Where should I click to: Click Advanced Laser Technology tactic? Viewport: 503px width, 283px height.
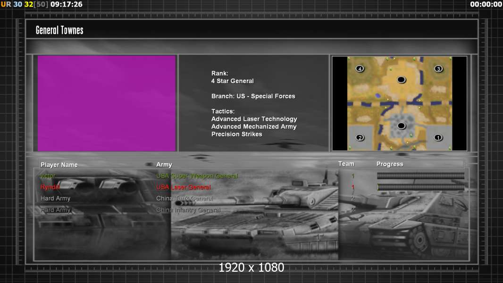[254, 119]
